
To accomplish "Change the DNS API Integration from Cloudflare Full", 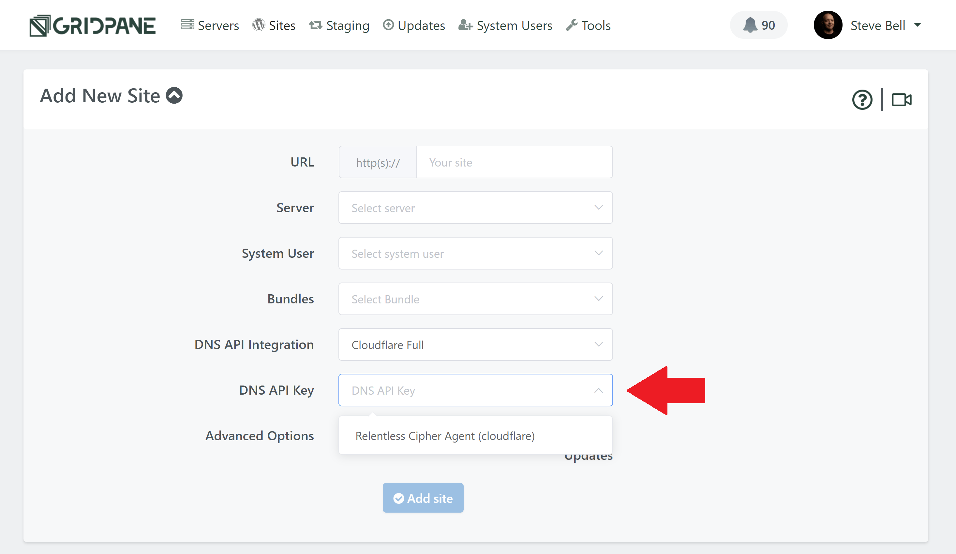I will [475, 344].
